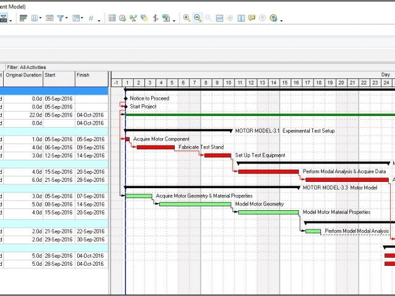This screenshot has height=296, width=395.
Task: Click the Gantt bars layout icon
Action: click(x=23, y=18)
